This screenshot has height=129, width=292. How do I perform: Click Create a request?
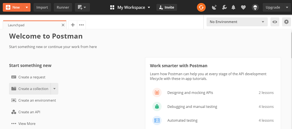(x=32, y=77)
